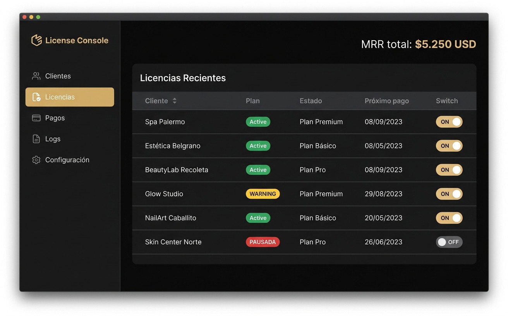The width and height of the screenshot is (508, 316).
Task: Click Plan Pro in the Skin Center Norte row
Action: point(312,242)
